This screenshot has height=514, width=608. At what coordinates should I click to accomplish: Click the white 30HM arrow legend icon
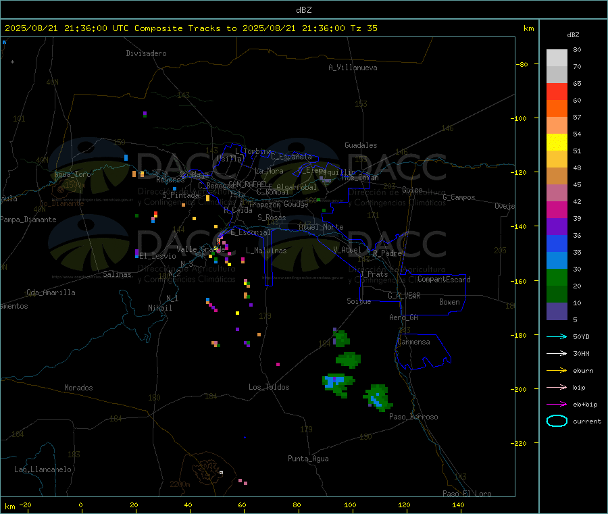tap(557, 353)
